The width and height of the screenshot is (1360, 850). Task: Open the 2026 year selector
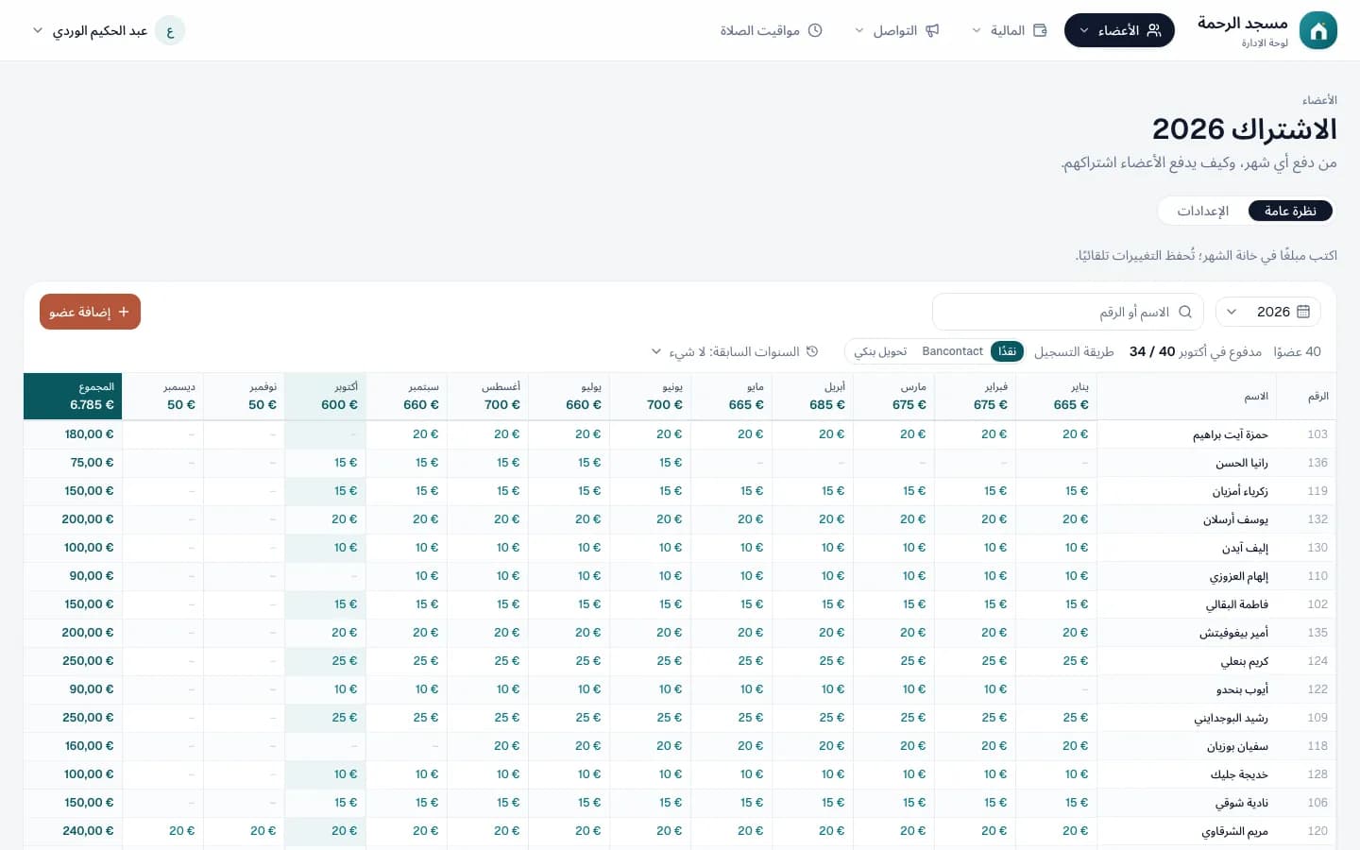[x=1267, y=312]
